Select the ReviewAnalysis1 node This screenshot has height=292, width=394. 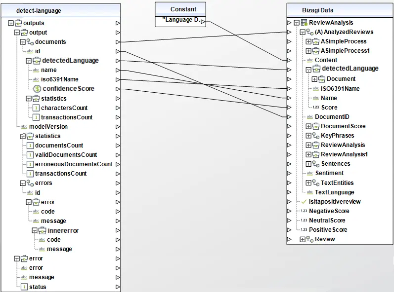[x=344, y=154]
